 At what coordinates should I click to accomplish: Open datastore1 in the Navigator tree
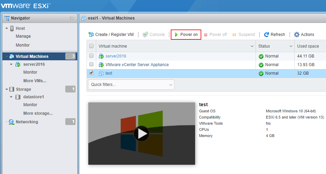(33, 97)
